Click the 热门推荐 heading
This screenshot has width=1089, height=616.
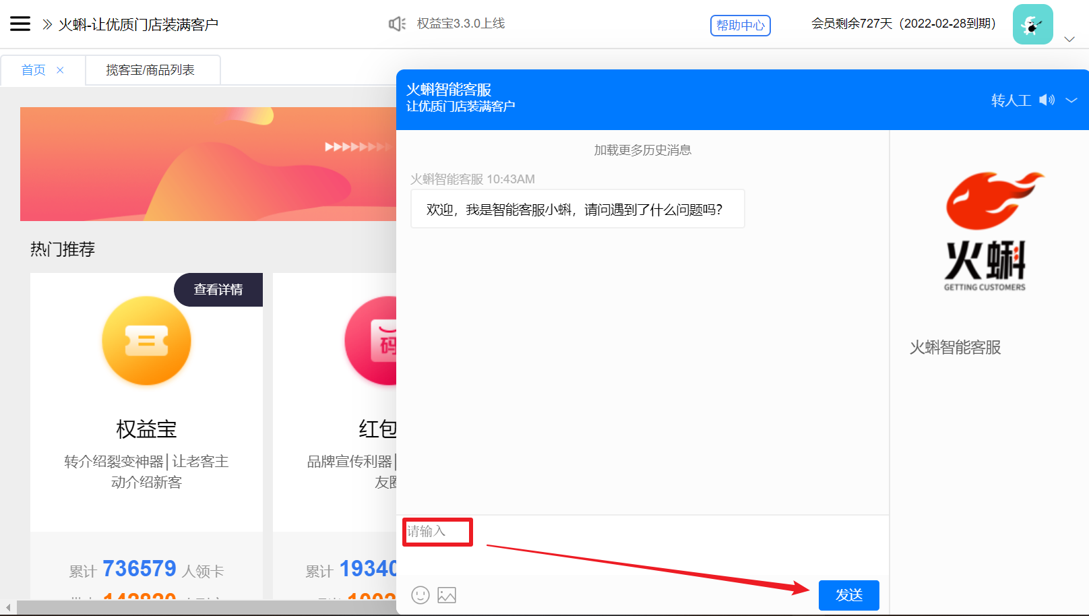click(x=63, y=249)
